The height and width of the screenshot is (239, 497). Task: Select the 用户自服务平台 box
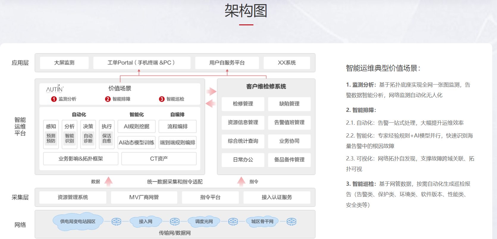coord(227,63)
